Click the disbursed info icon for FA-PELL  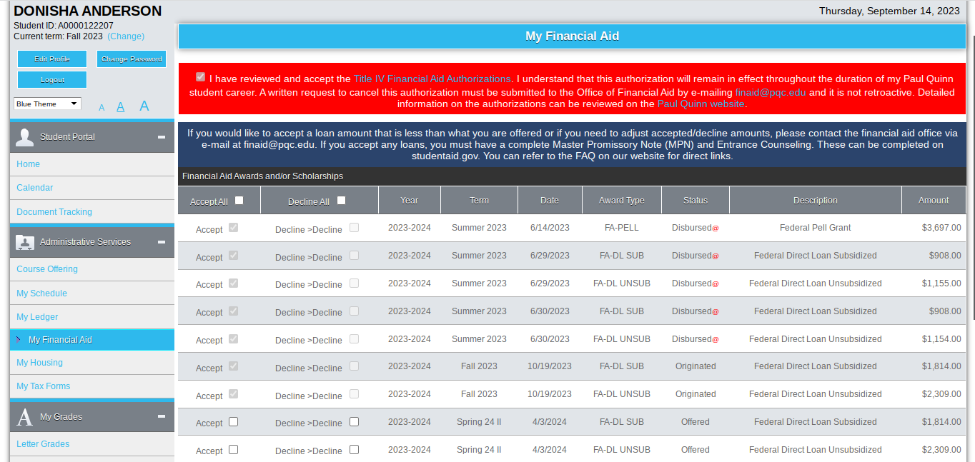[x=716, y=229]
